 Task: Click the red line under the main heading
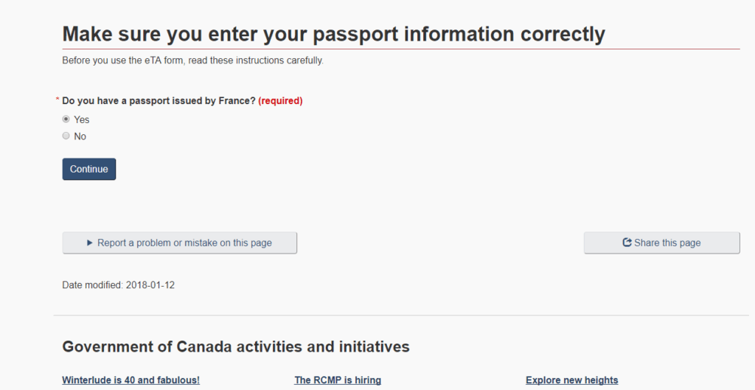[401, 49]
